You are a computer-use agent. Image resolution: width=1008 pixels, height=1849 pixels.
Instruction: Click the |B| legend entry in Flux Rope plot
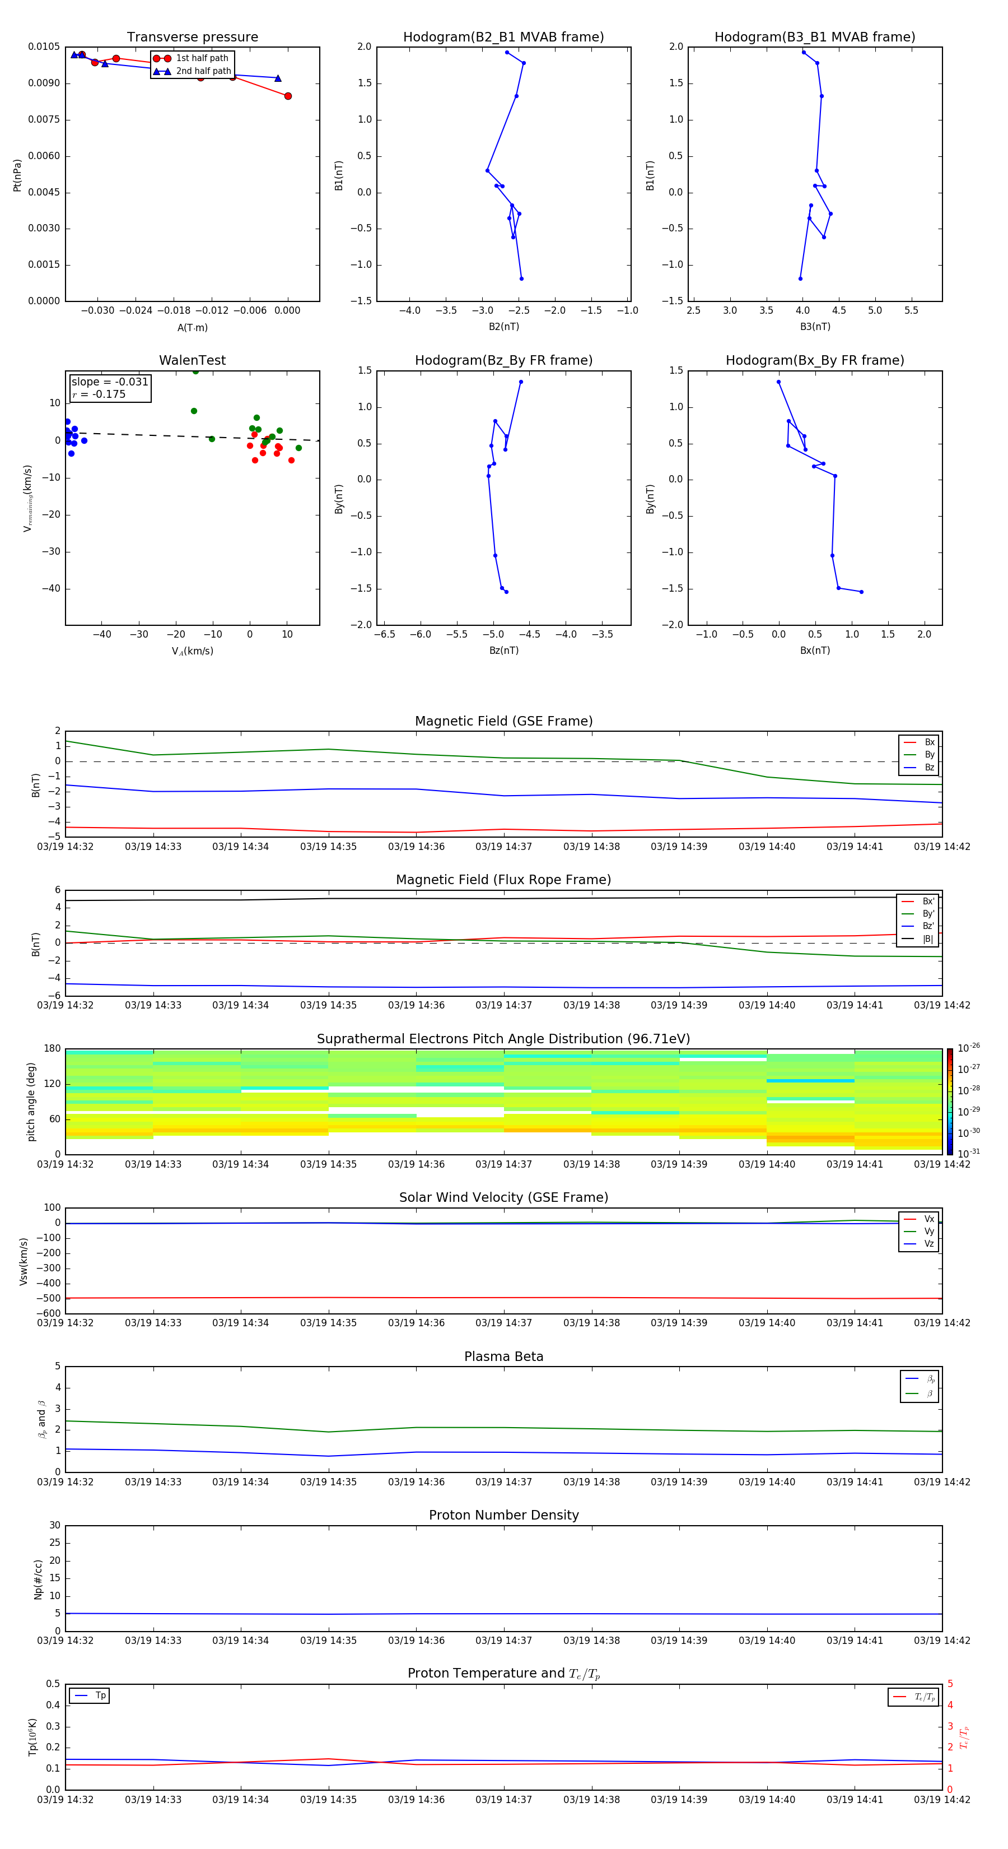click(x=918, y=939)
